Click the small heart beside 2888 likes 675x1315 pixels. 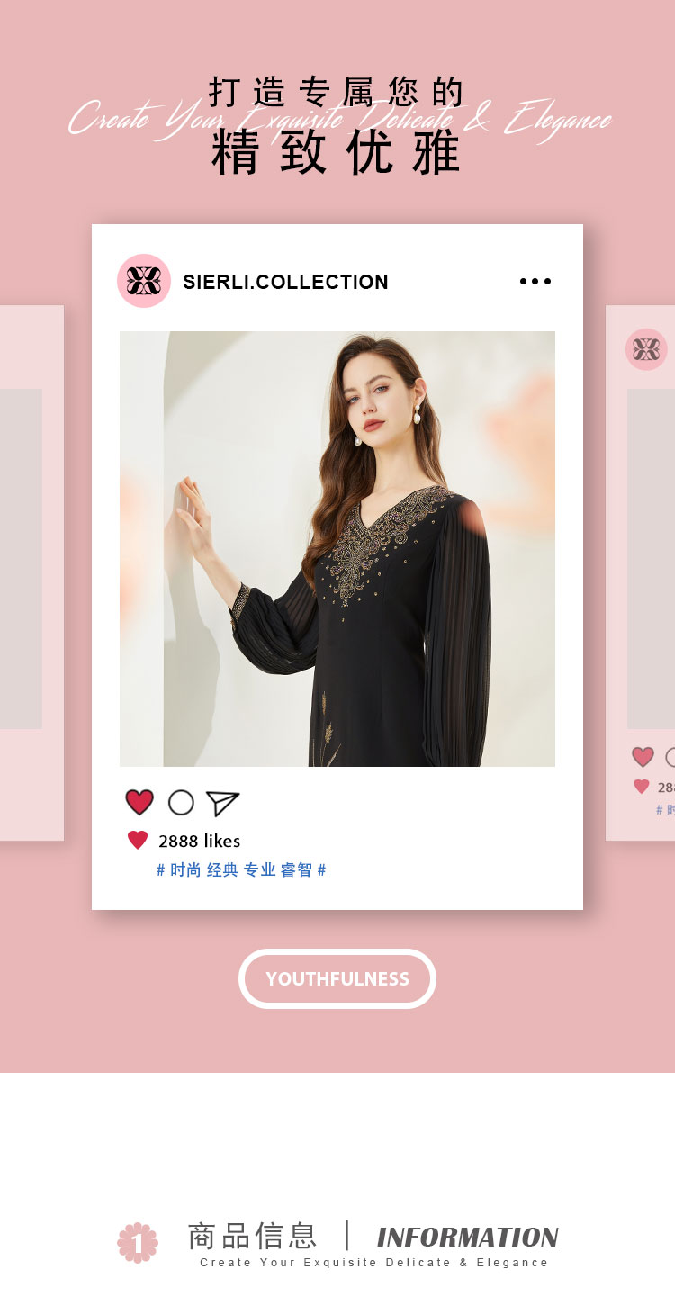138,840
